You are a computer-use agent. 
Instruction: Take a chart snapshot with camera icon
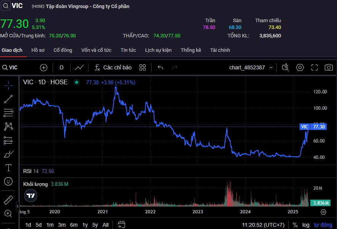click(328, 67)
